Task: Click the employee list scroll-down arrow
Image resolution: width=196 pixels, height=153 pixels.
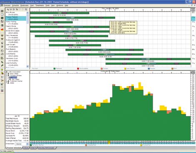Action: point(28,66)
